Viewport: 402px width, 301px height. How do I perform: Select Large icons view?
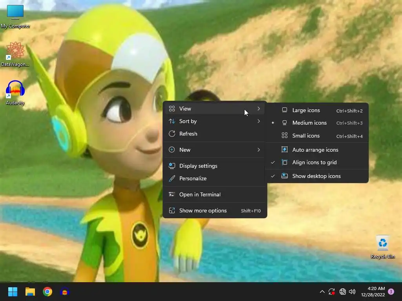click(317, 110)
